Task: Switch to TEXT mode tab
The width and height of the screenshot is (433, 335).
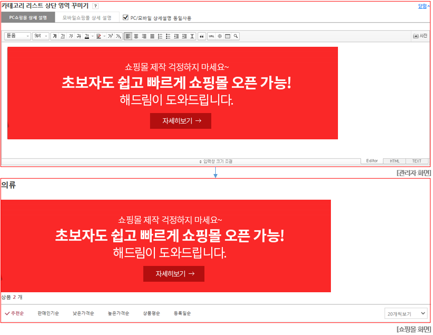Action: click(x=417, y=161)
